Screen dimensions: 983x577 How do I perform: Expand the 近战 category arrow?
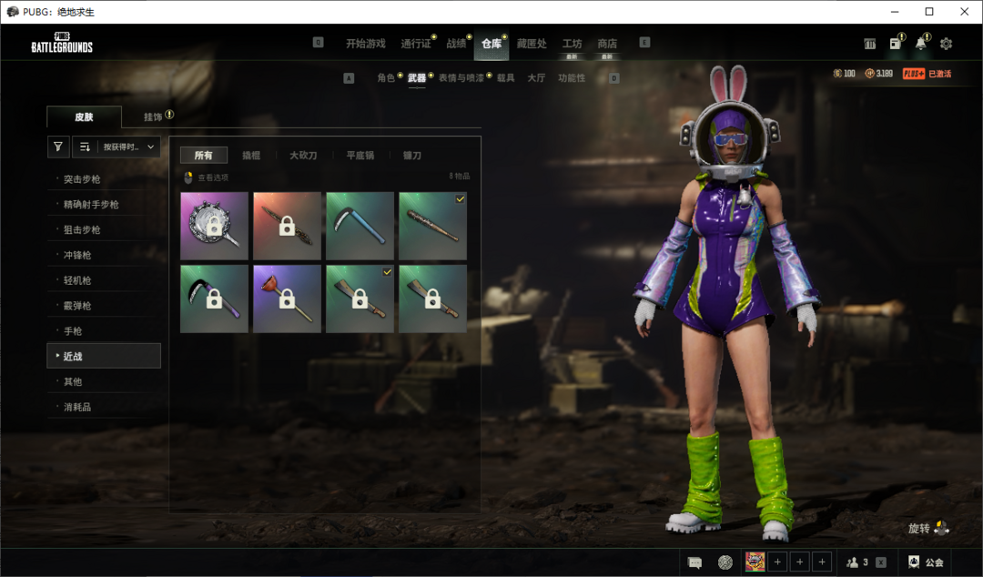click(x=57, y=356)
